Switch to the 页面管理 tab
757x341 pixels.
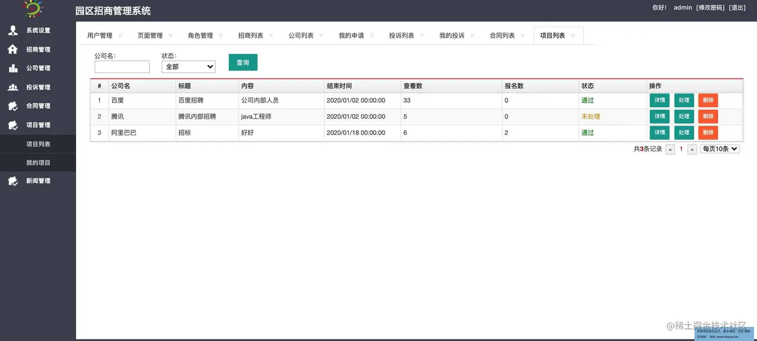click(150, 36)
